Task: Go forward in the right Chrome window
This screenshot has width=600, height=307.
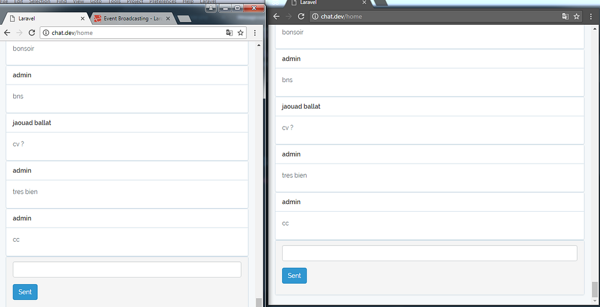Action: coord(289,16)
